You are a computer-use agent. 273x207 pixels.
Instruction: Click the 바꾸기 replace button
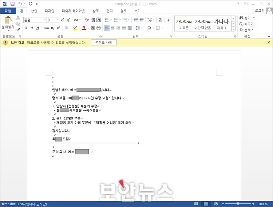pyautogui.click(x=246, y=24)
